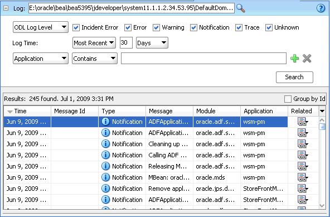The image size is (330, 217).
Task: Open related icon for Remove appl row
Action: point(303,189)
